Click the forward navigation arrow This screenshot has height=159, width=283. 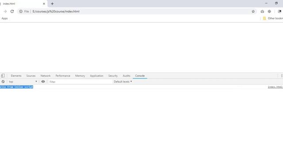[x=5, y=11]
